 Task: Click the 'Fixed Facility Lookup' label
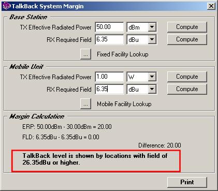[x=123, y=54]
